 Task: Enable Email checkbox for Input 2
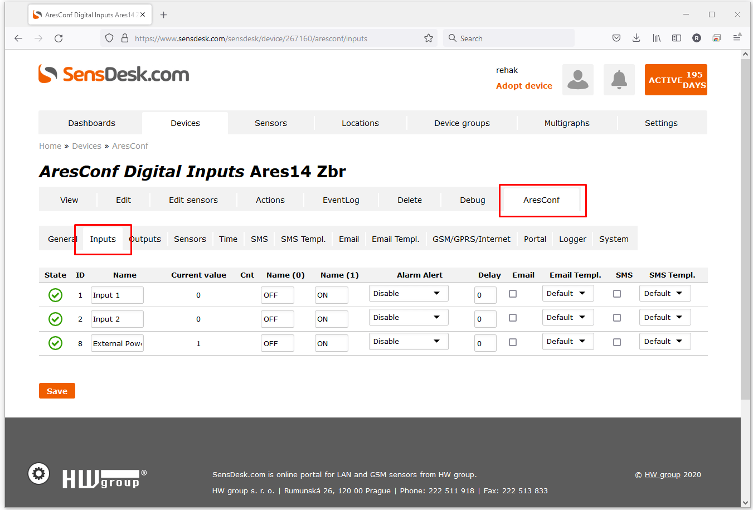point(513,318)
